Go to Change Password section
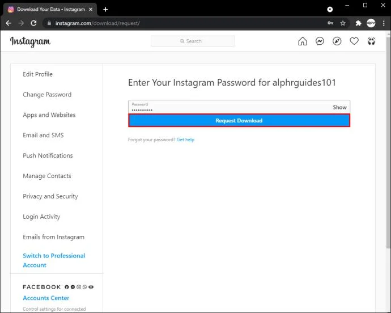This screenshot has width=391, height=313. click(47, 95)
